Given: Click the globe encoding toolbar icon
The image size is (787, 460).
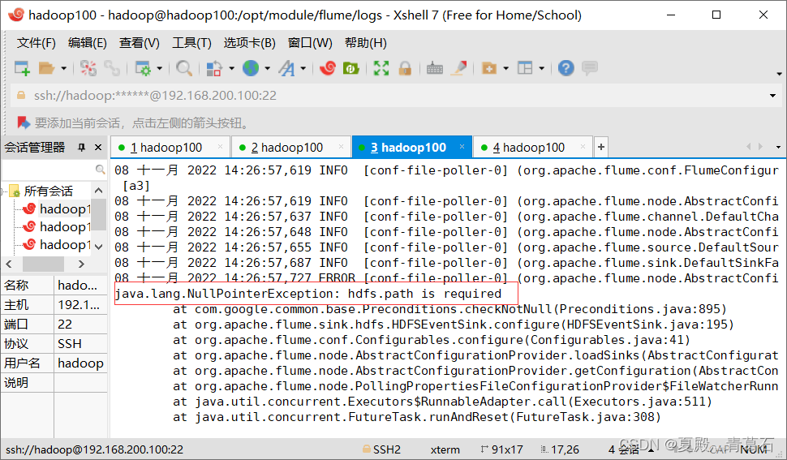Looking at the screenshot, I should click(x=251, y=68).
